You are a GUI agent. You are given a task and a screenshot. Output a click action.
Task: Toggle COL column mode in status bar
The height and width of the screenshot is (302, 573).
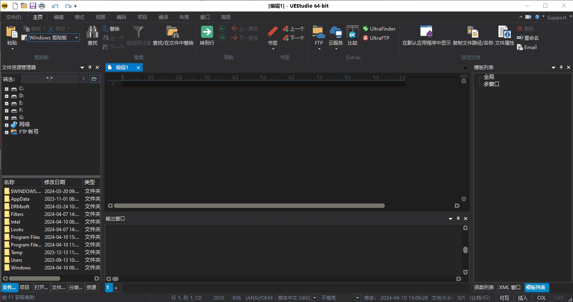(x=541, y=298)
